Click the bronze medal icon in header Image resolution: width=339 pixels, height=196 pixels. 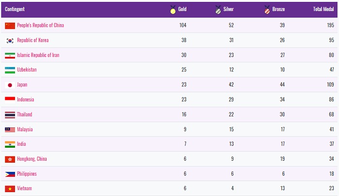[266, 10]
